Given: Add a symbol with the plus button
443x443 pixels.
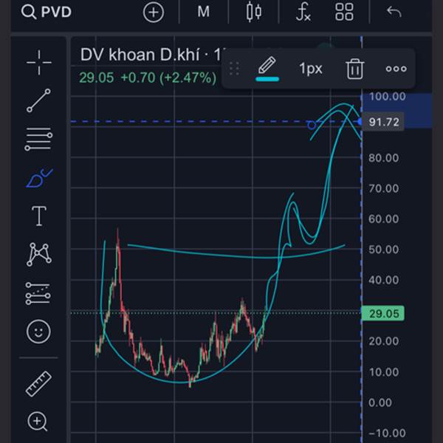Looking at the screenshot, I should [154, 12].
